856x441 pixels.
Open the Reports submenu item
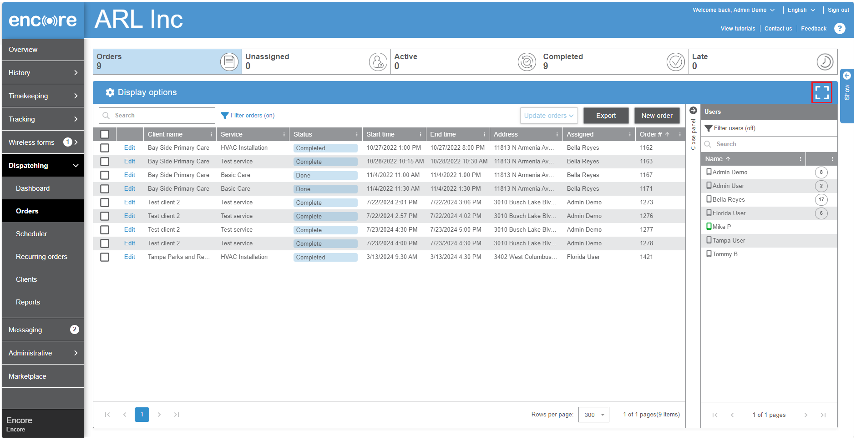43,302
